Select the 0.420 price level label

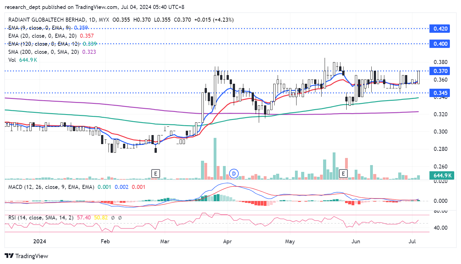(x=440, y=29)
